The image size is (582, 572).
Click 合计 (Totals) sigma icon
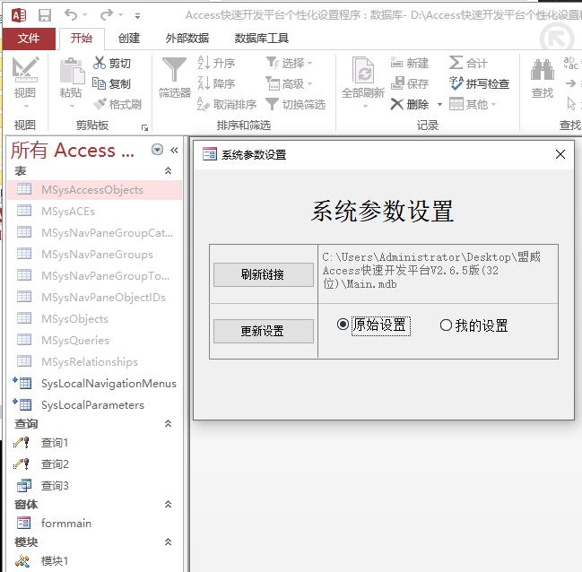click(x=456, y=63)
